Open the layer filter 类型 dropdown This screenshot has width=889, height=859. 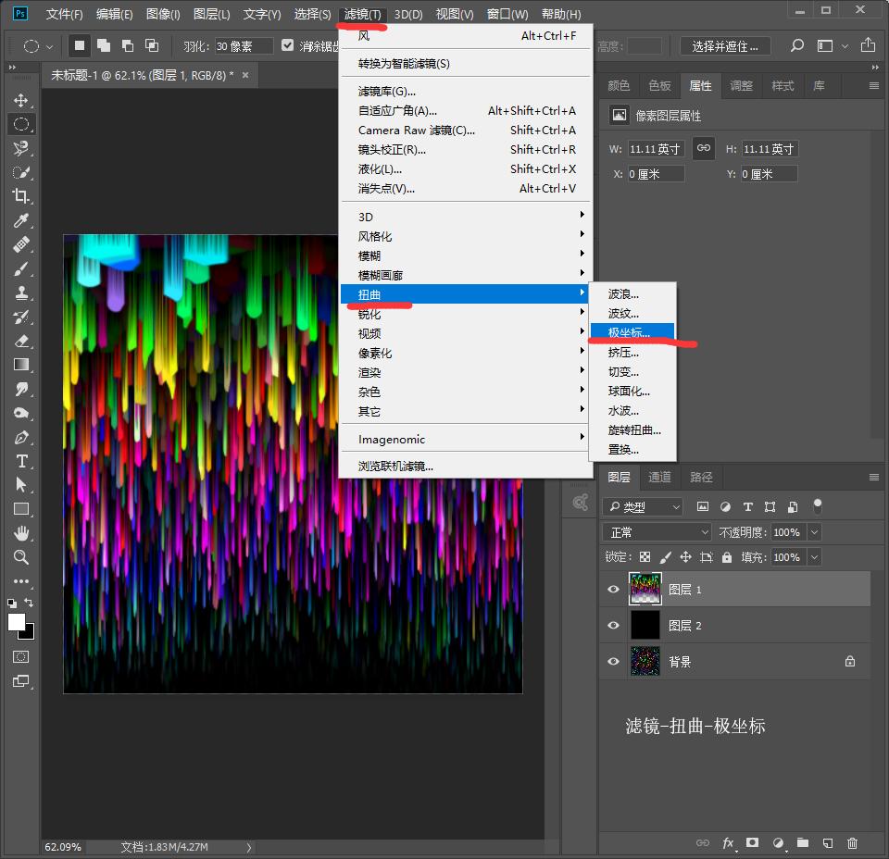[643, 507]
